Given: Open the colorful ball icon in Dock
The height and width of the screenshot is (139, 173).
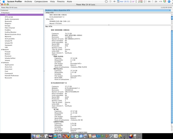Looking at the screenshot, I should (131, 136).
